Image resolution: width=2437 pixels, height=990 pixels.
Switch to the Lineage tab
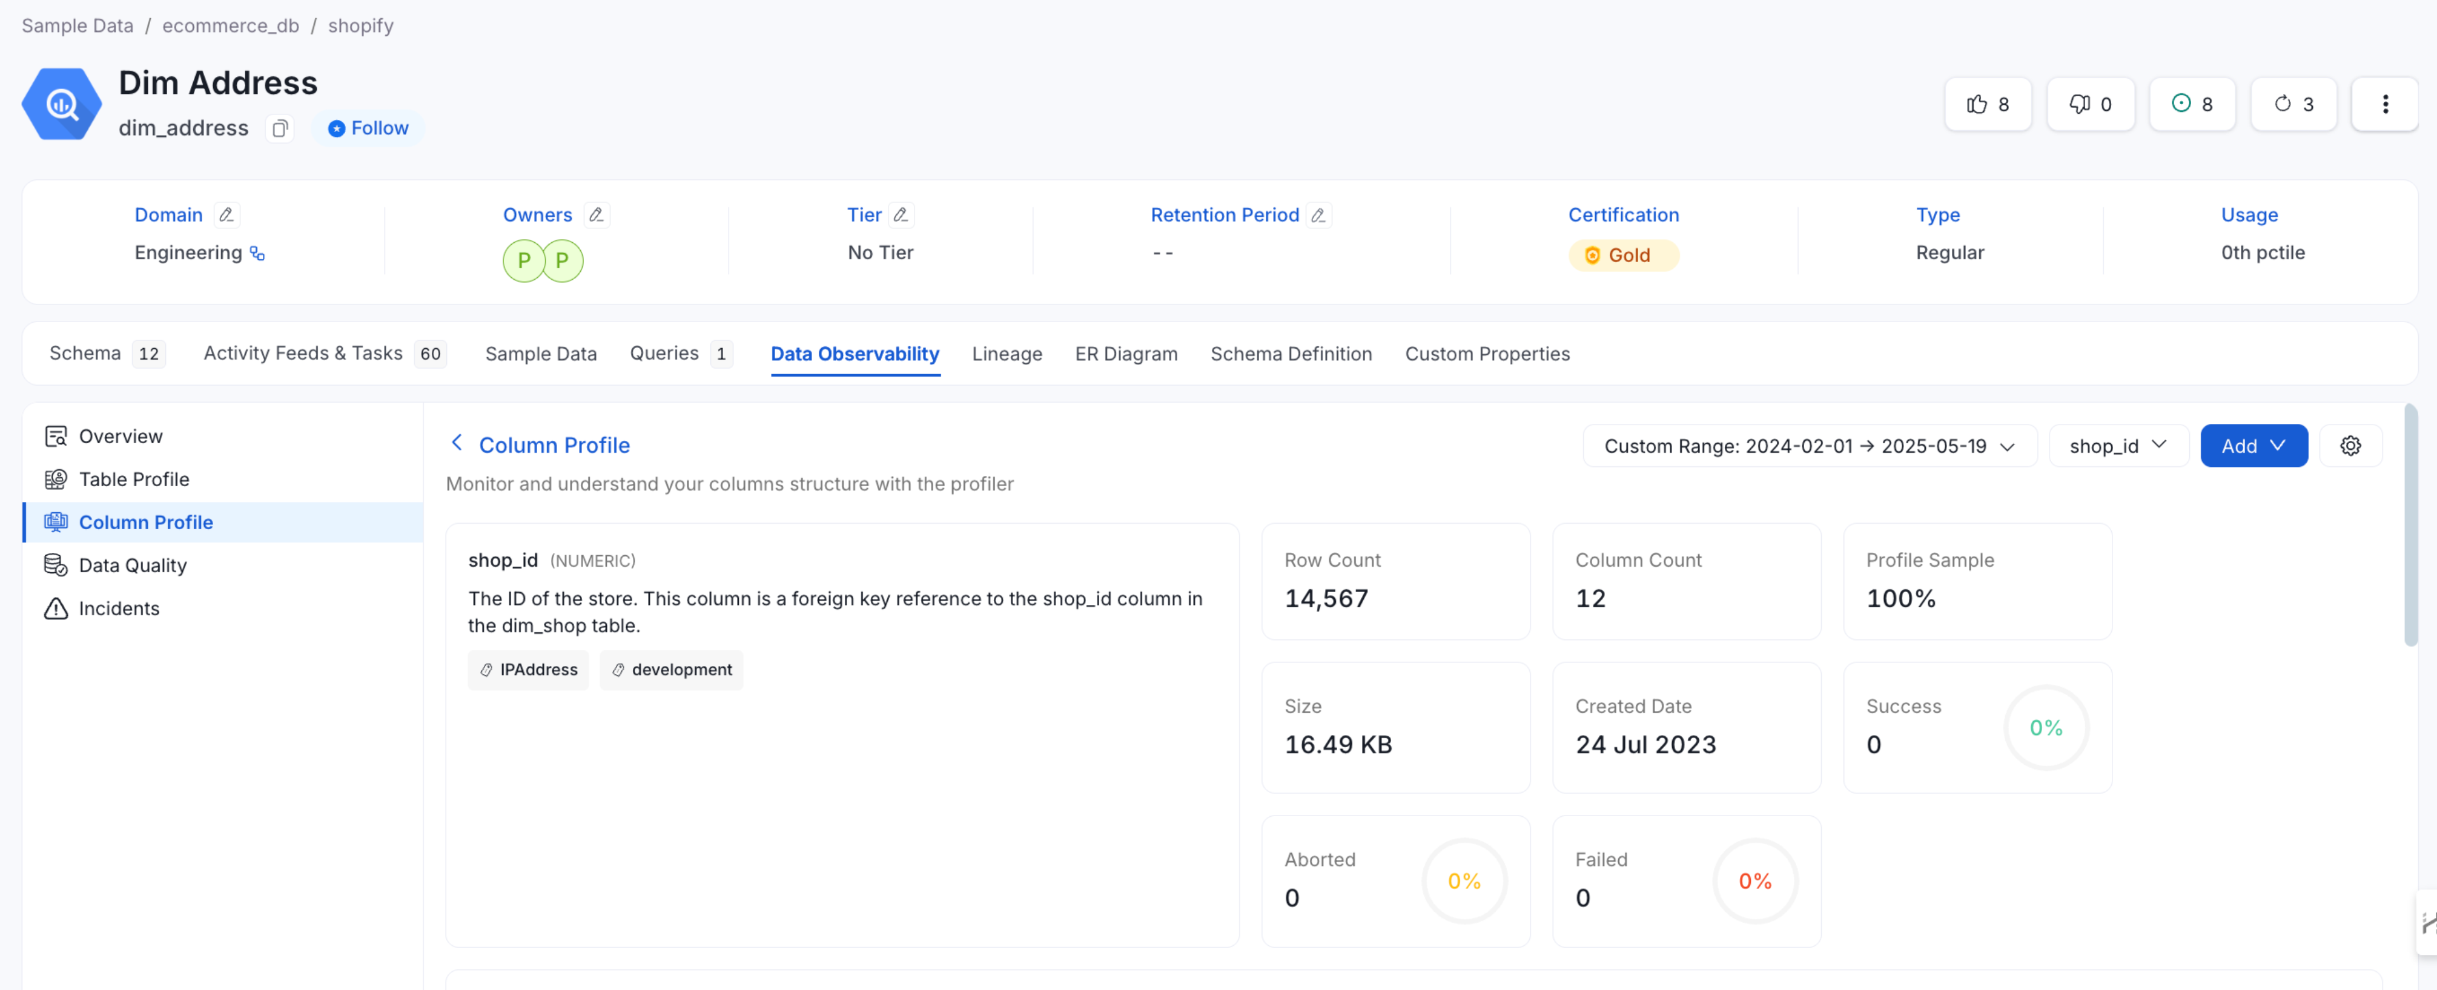(x=1007, y=354)
